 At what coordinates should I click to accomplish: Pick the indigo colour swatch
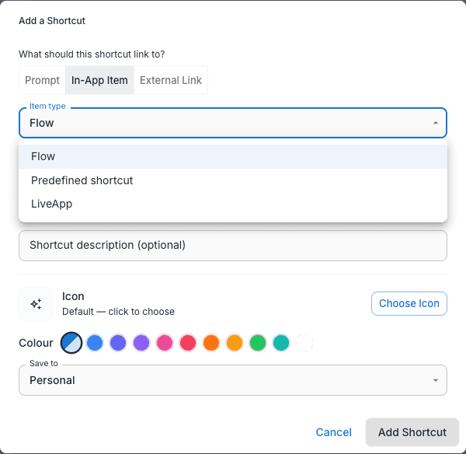(118, 343)
